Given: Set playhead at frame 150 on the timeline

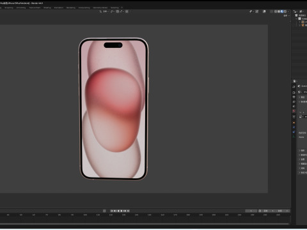Looking at the screenshot, I should point(149,215).
